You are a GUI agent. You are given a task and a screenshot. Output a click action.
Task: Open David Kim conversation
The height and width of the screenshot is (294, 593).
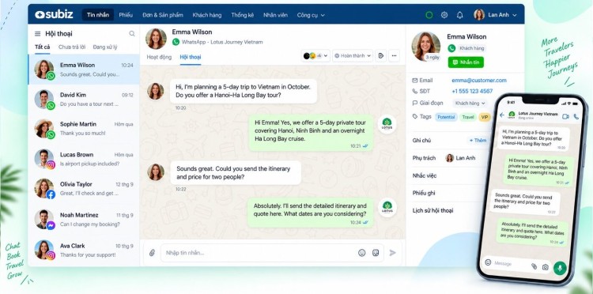pyautogui.click(x=84, y=100)
